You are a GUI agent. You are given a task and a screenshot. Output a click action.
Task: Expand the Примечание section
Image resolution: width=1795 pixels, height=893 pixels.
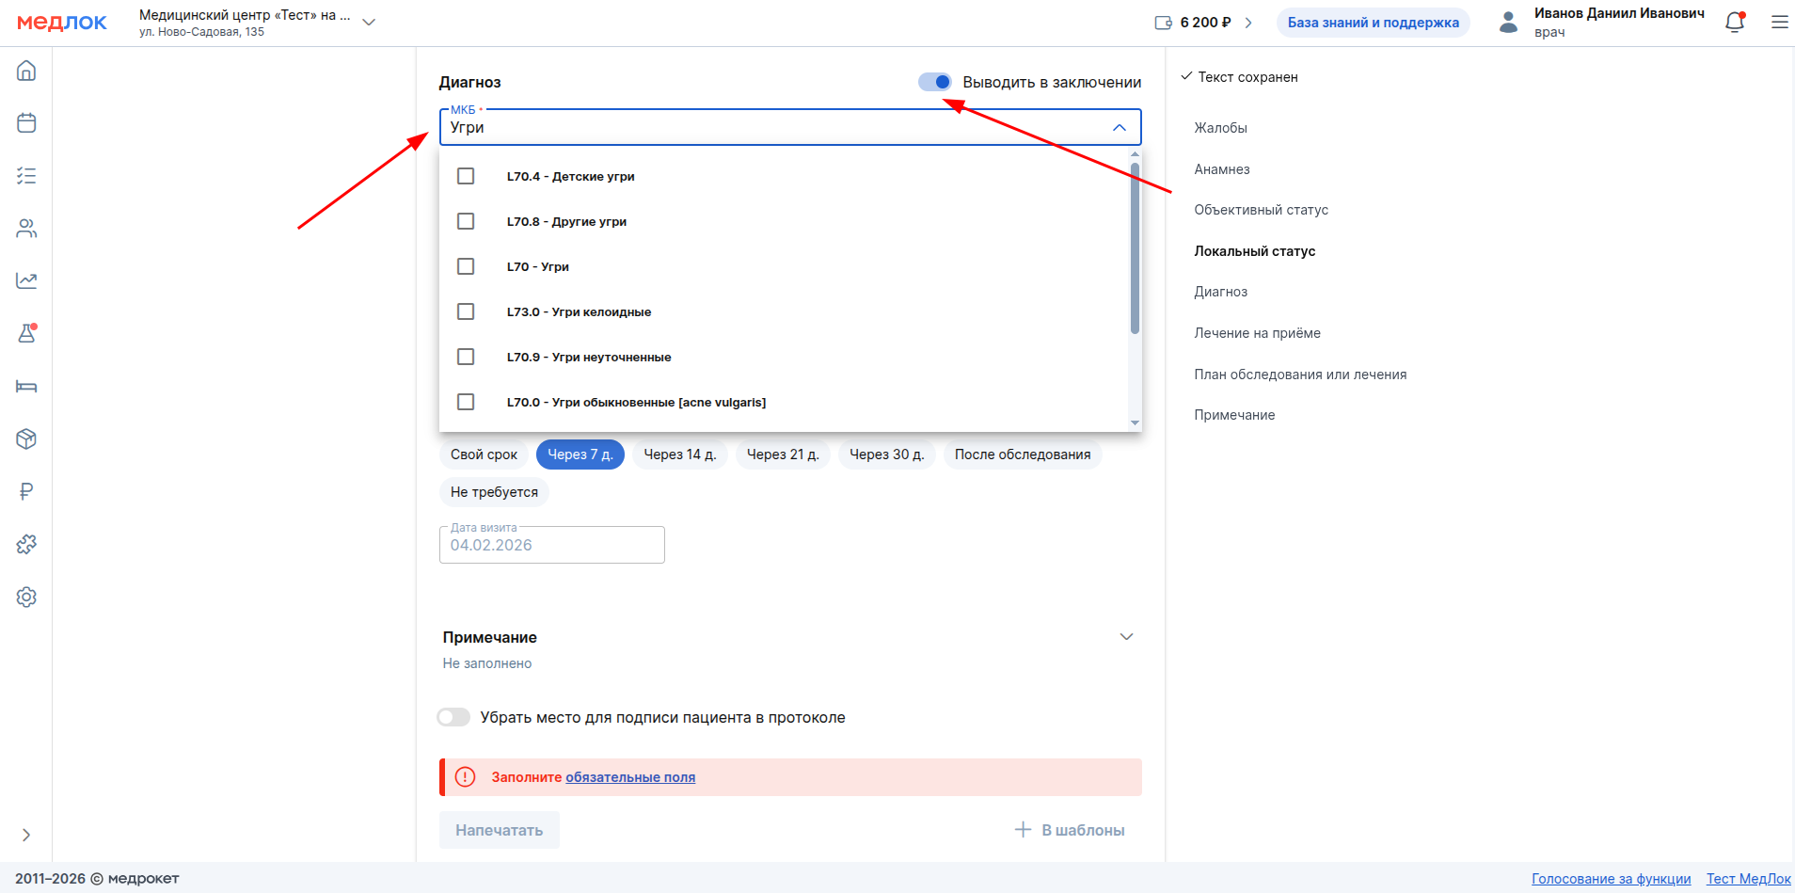1126,637
